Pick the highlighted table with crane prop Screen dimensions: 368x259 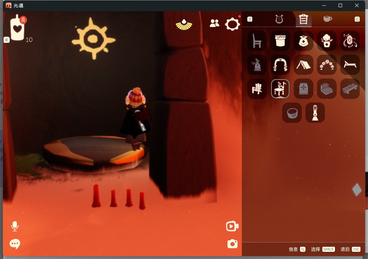(x=280, y=88)
